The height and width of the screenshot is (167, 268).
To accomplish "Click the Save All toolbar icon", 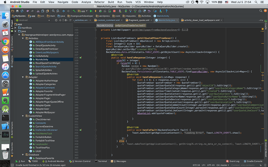I will [x=17, y=11].
